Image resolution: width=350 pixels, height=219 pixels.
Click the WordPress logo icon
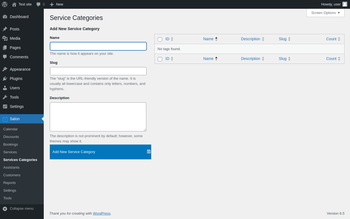coord(5,4)
